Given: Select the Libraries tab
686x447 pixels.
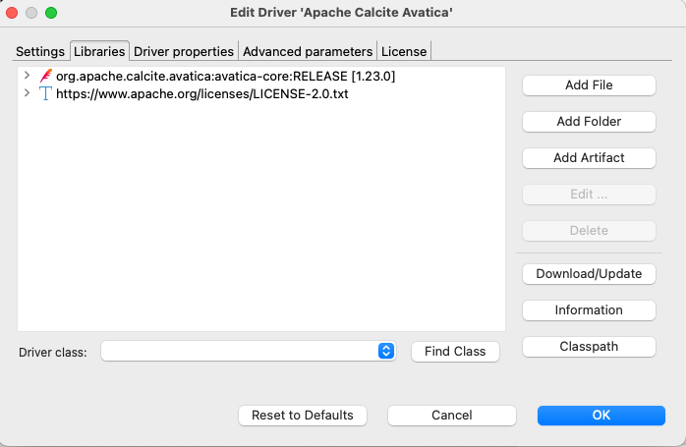Looking at the screenshot, I should tap(99, 51).
